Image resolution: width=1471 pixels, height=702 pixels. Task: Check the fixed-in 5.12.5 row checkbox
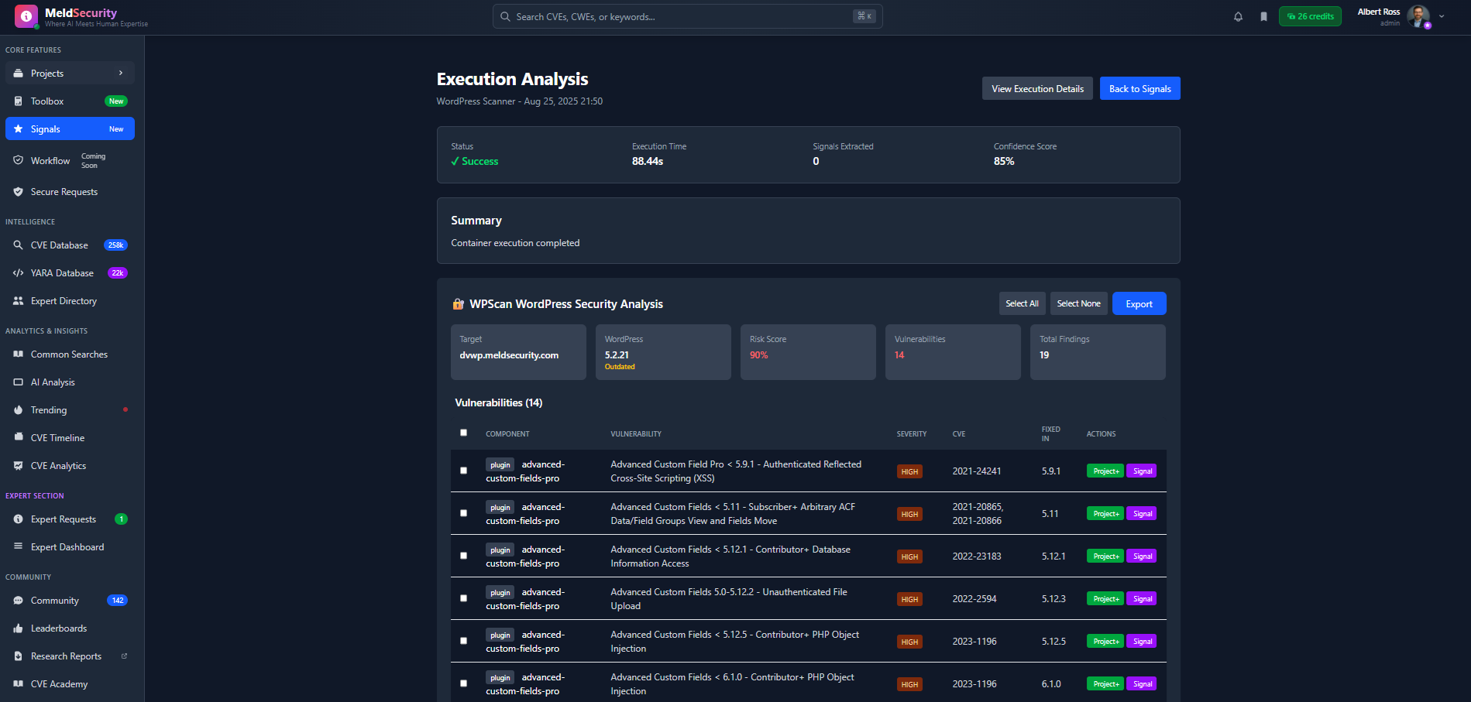coord(464,641)
